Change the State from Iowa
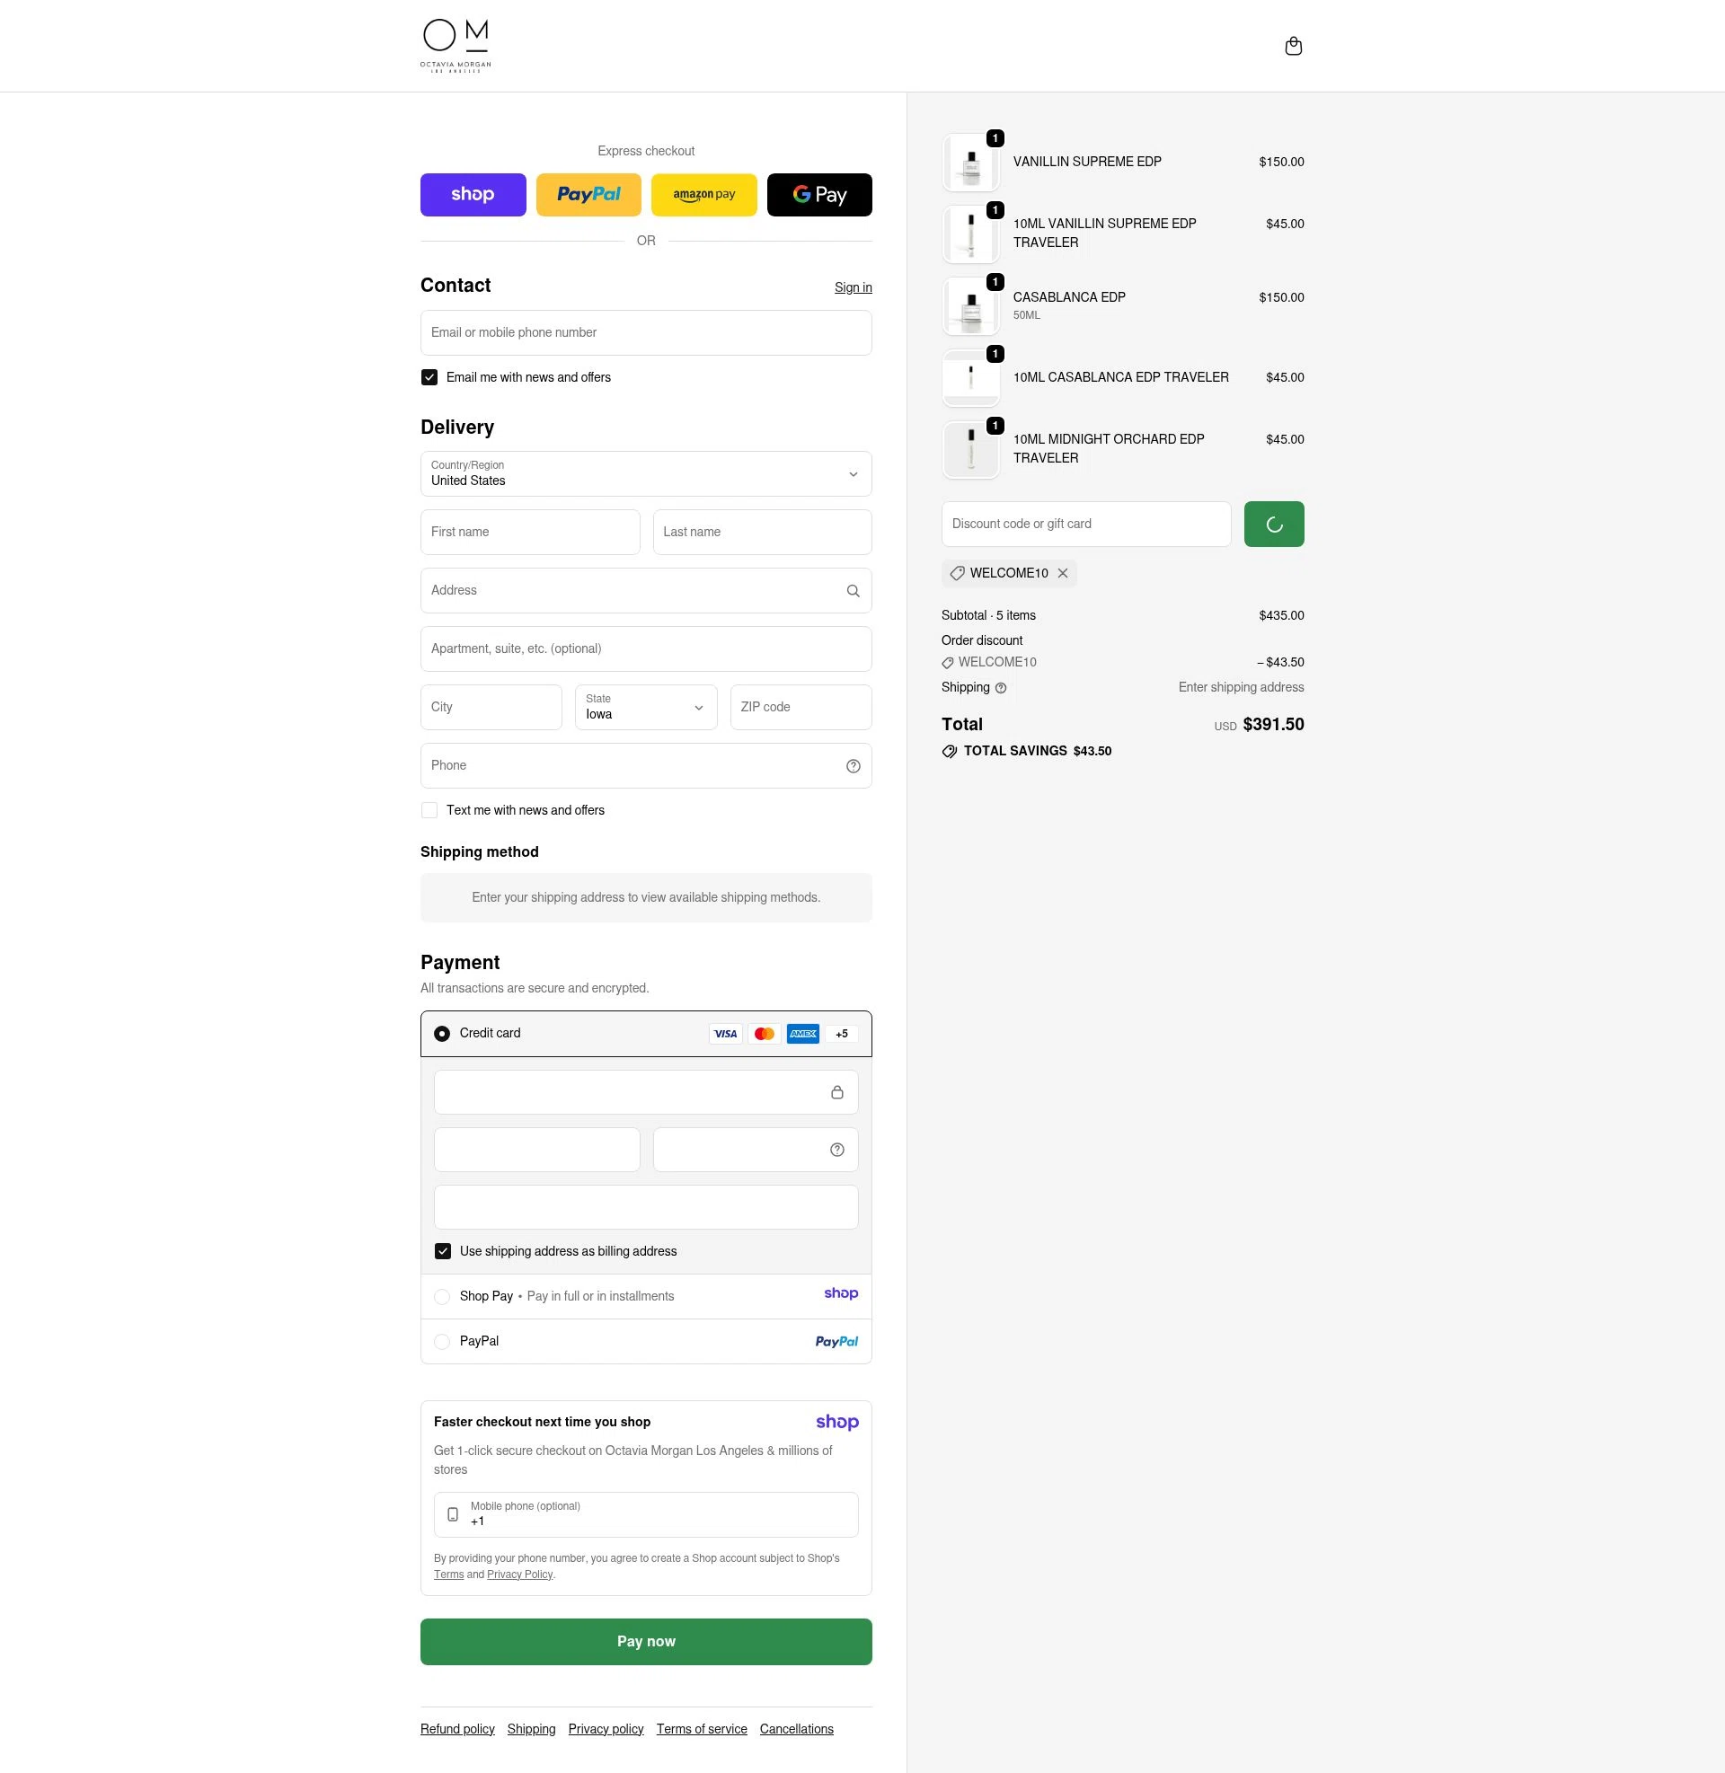 coord(645,707)
